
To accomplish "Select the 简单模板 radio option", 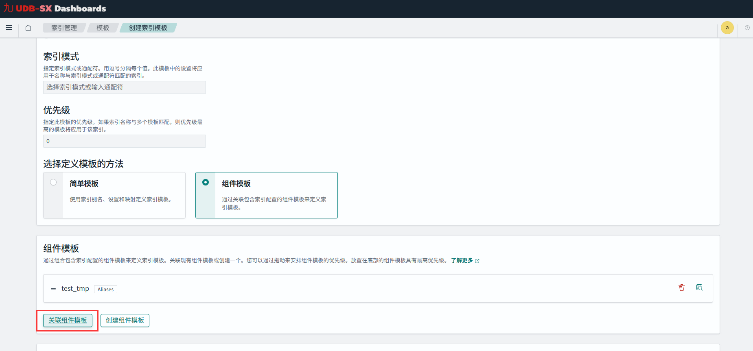I will coord(53,182).
